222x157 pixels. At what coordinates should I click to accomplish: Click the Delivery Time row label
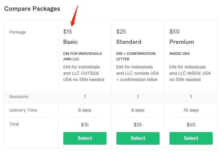click(x=23, y=110)
